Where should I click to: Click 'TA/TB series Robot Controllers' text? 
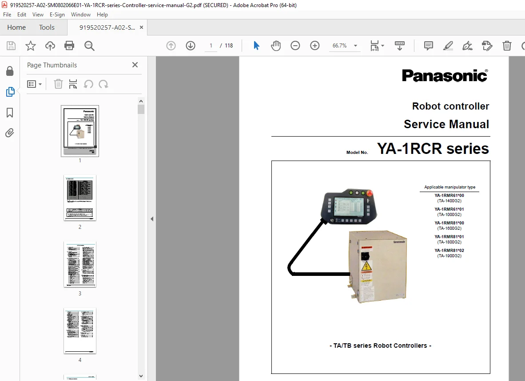pyautogui.click(x=380, y=346)
